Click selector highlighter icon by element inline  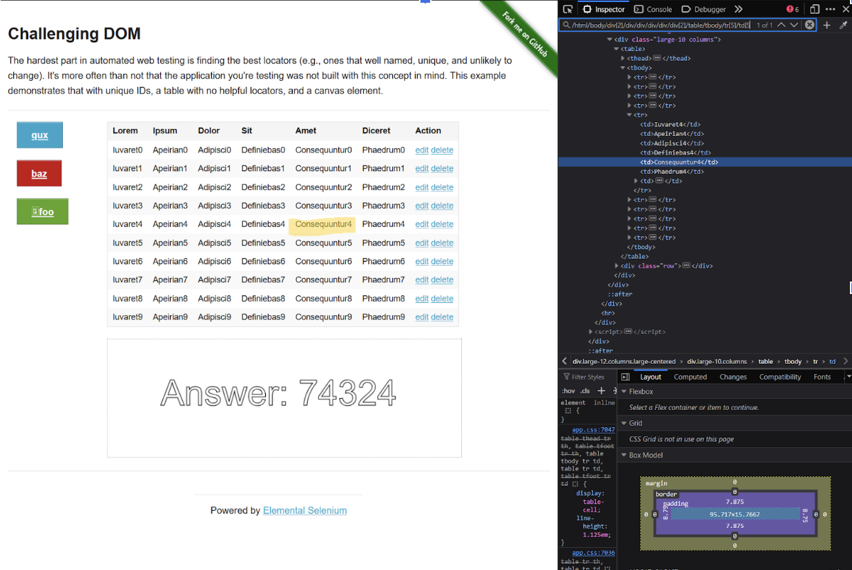[x=568, y=410]
